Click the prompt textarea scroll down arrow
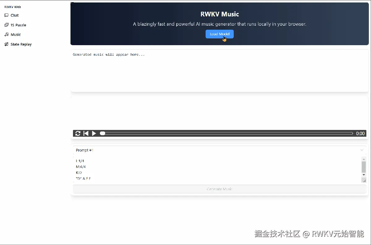 (x=364, y=175)
